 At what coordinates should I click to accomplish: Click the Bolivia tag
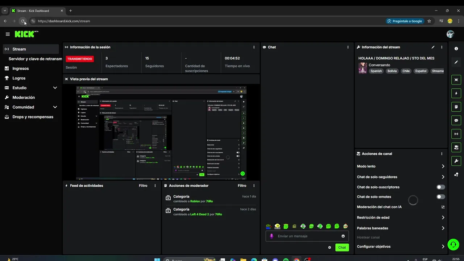tap(392, 71)
